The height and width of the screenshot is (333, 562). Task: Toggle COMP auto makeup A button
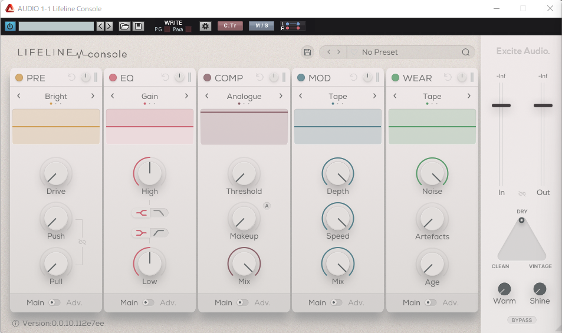(267, 206)
